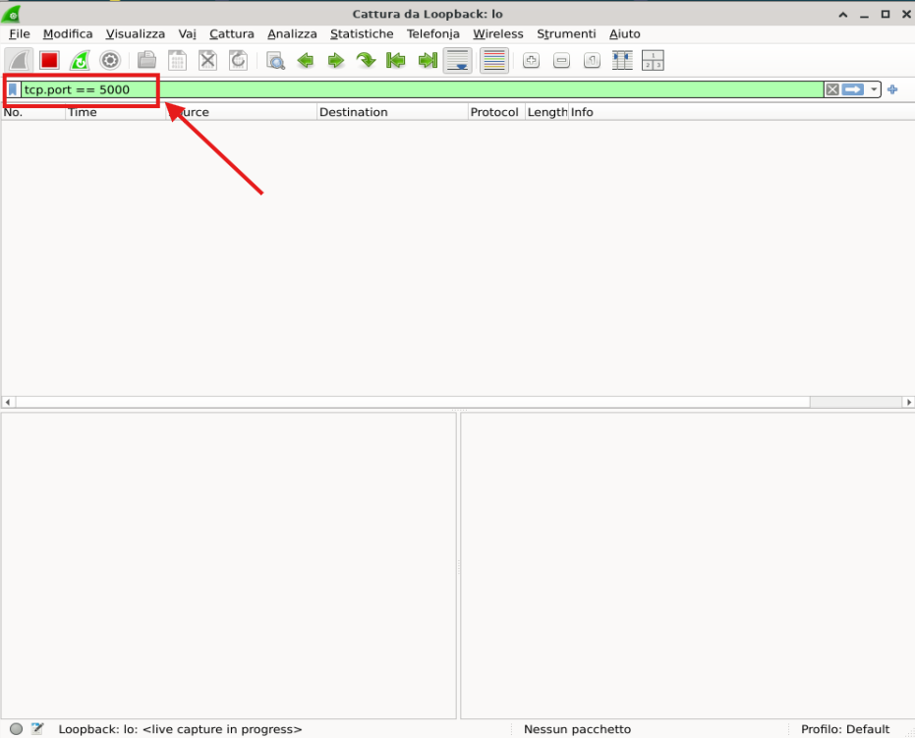The width and height of the screenshot is (915, 738).
Task: Open the Vai menu
Action: tap(188, 33)
